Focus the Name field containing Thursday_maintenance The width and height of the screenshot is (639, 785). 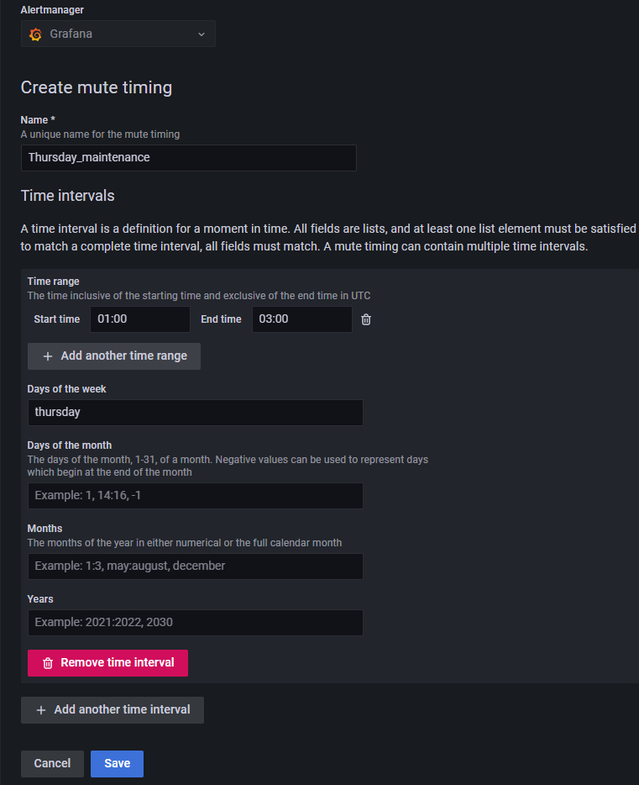(x=188, y=158)
